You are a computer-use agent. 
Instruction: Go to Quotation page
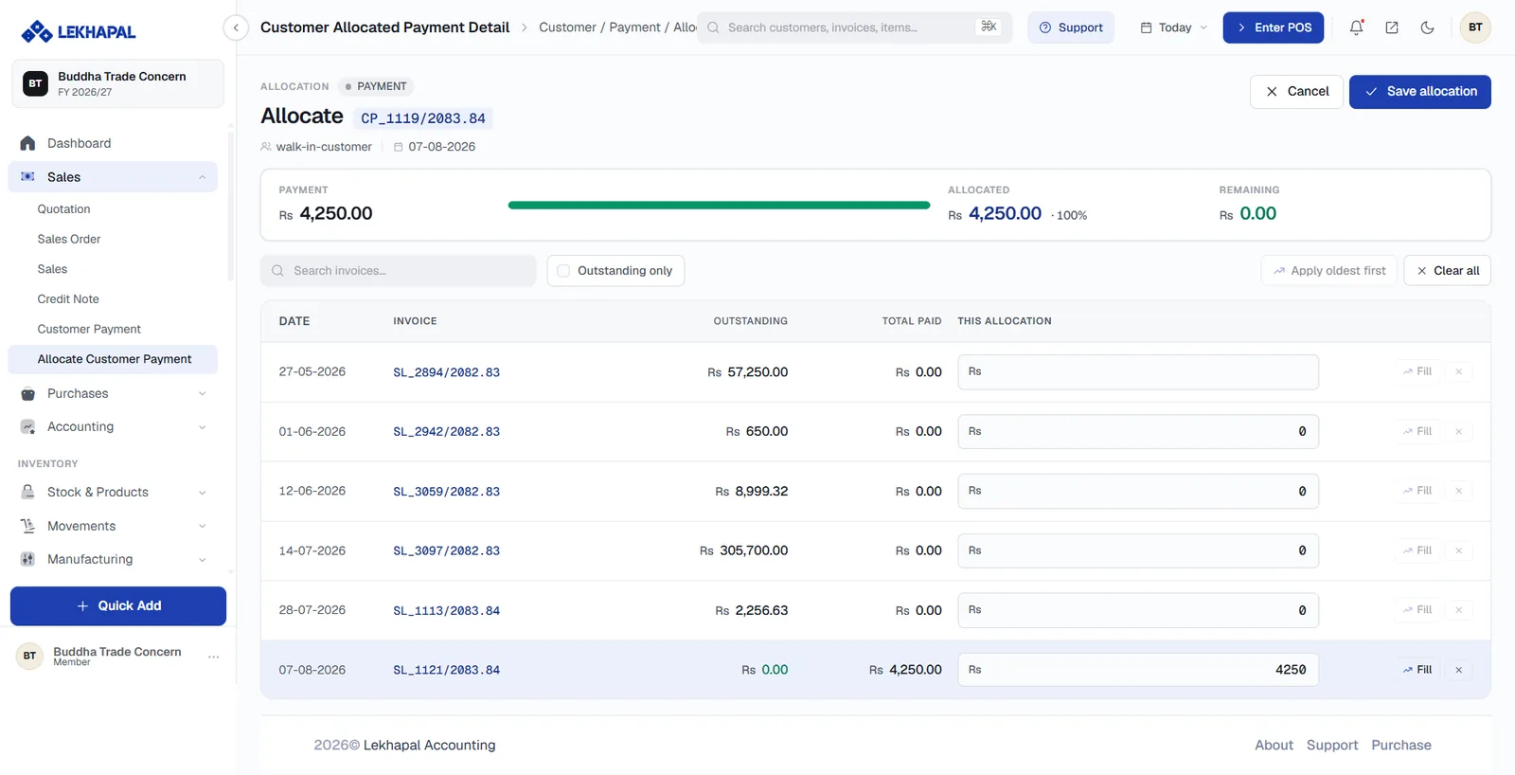tap(63, 209)
